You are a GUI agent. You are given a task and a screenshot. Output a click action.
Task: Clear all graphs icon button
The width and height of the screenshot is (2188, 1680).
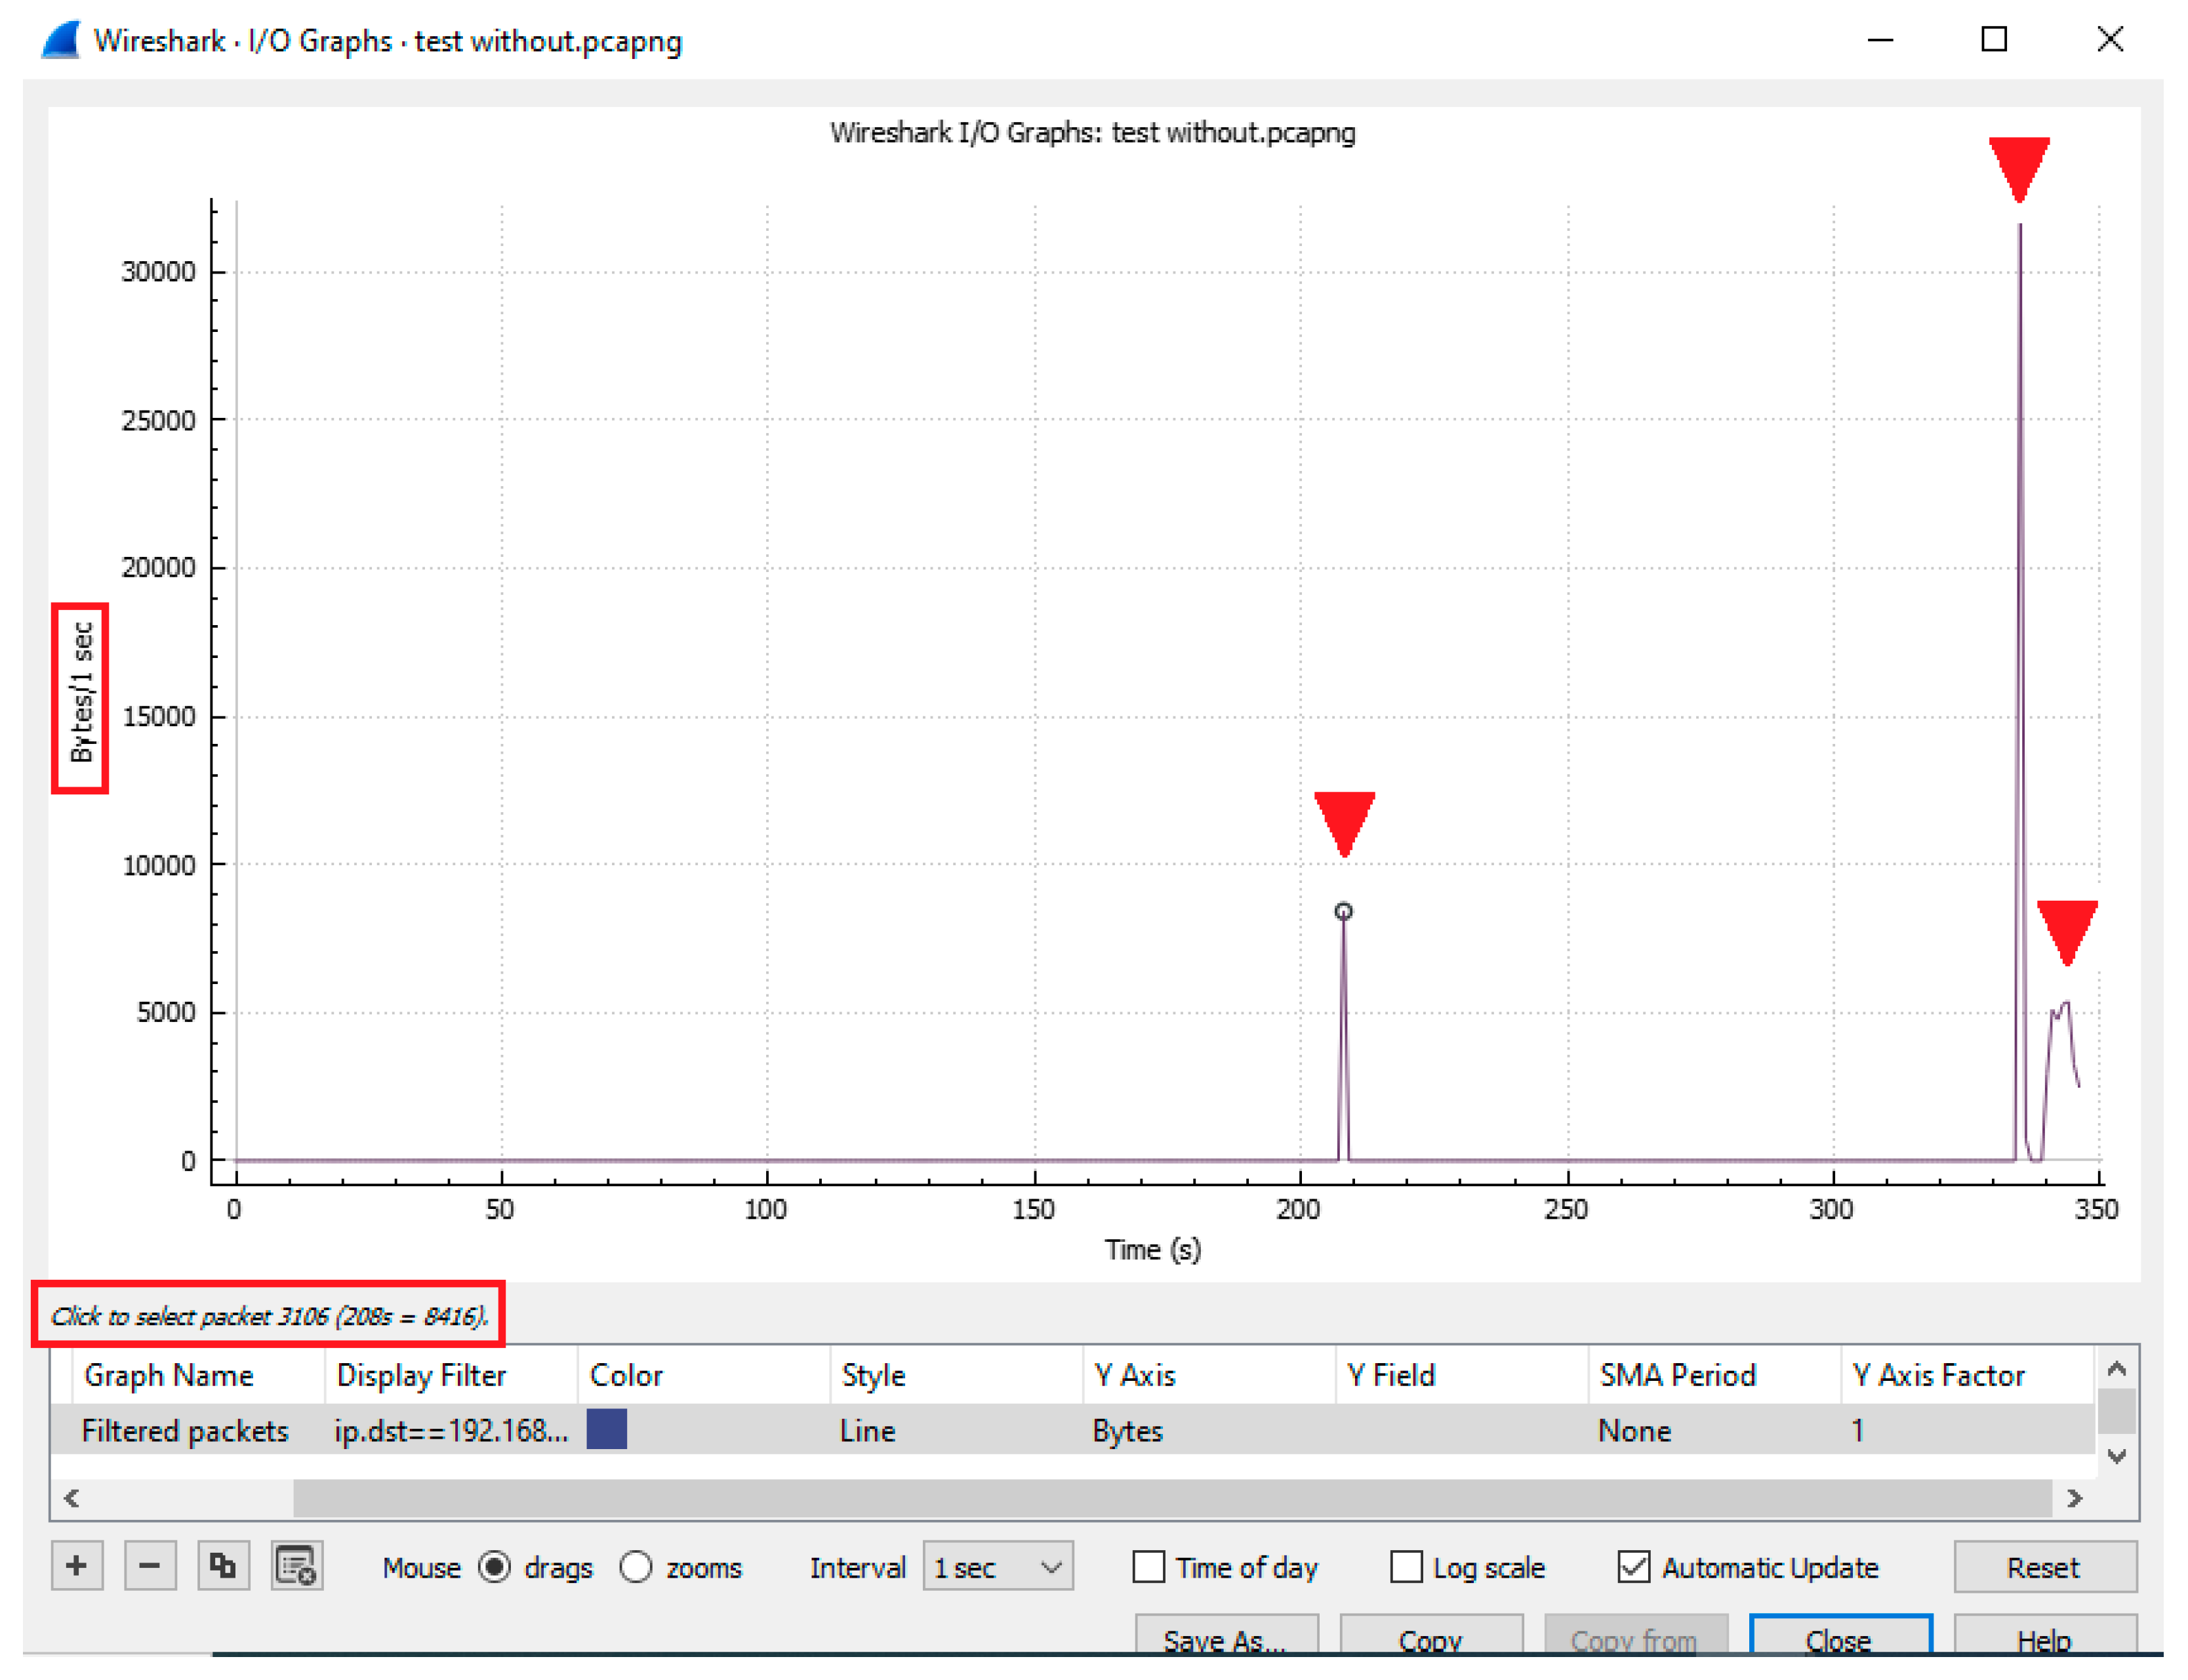[297, 1566]
